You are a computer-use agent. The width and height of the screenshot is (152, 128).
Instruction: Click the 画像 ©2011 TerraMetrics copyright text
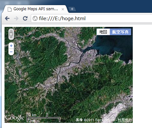click(95, 120)
